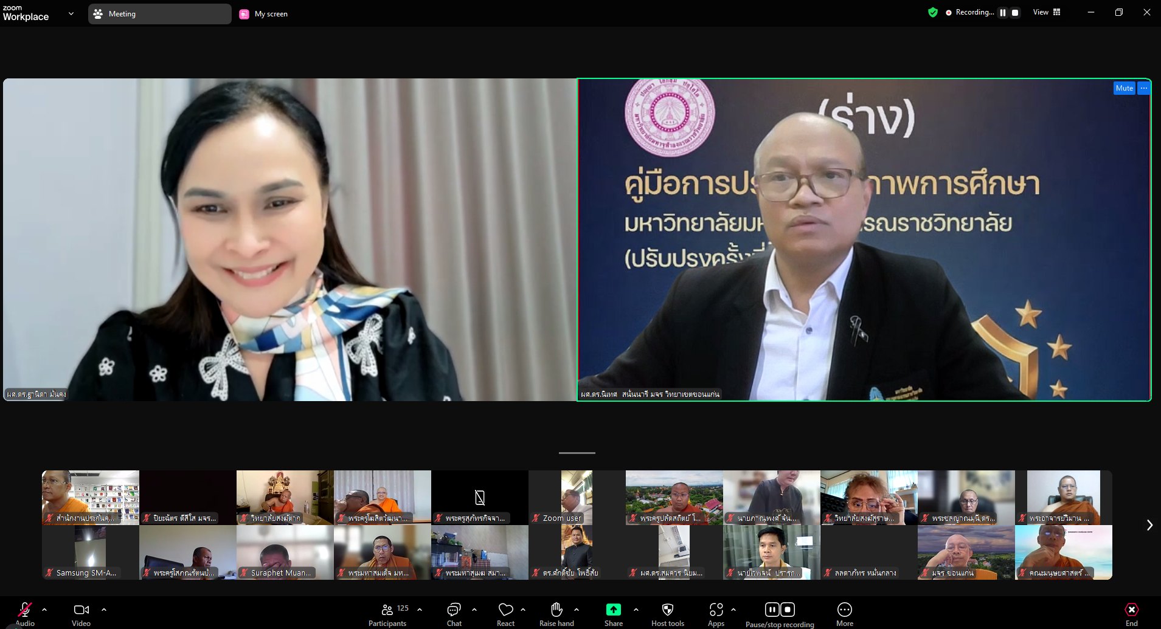The width and height of the screenshot is (1161, 629).
Task: Click the green Share screen icon
Action: [613, 610]
